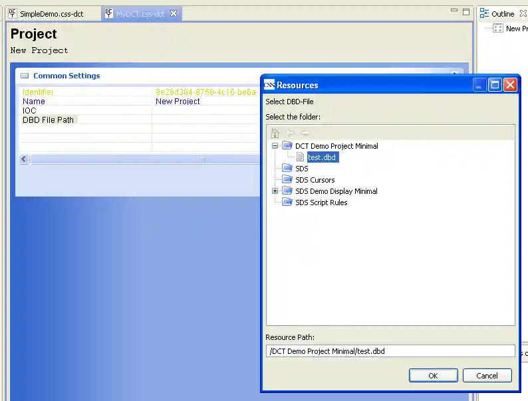528x401 pixels.
Task: Click the Back arrow in the folder toolbar
Action: [x=290, y=133]
